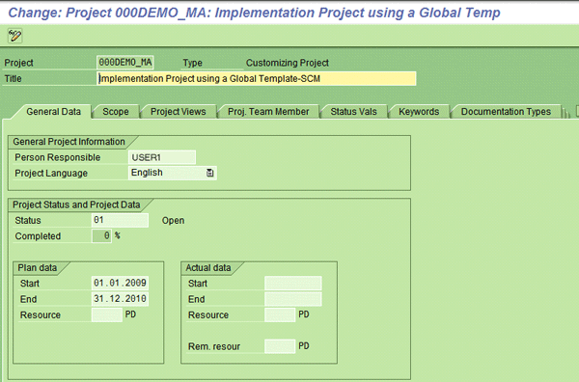This screenshot has width=579, height=382.
Task: Open the Project Language dropdown list icon
Action: (209, 173)
